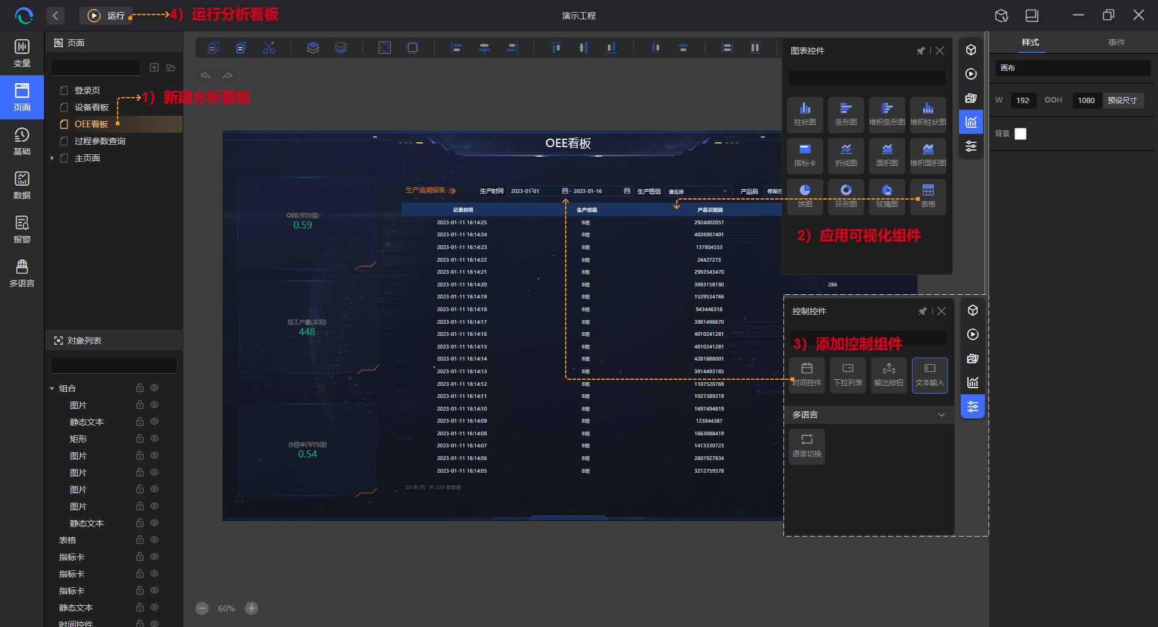The image size is (1158, 627).
Task: Click the paste icon in the toolbar
Action: (x=241, y=48)
